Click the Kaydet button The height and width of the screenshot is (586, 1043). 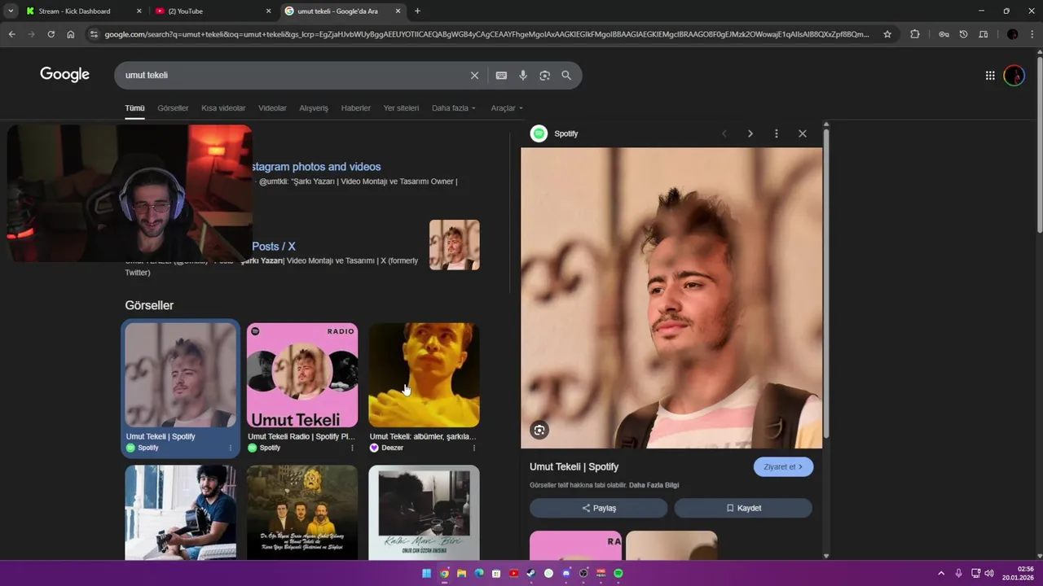(x=743, y=508)
